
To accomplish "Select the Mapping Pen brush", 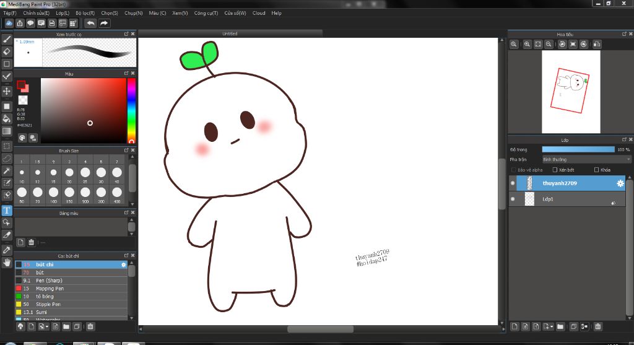I will [x=71, y=289].
